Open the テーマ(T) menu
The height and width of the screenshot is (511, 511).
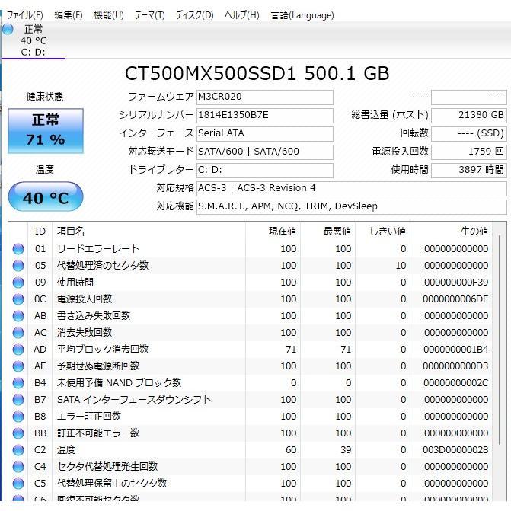150,15
